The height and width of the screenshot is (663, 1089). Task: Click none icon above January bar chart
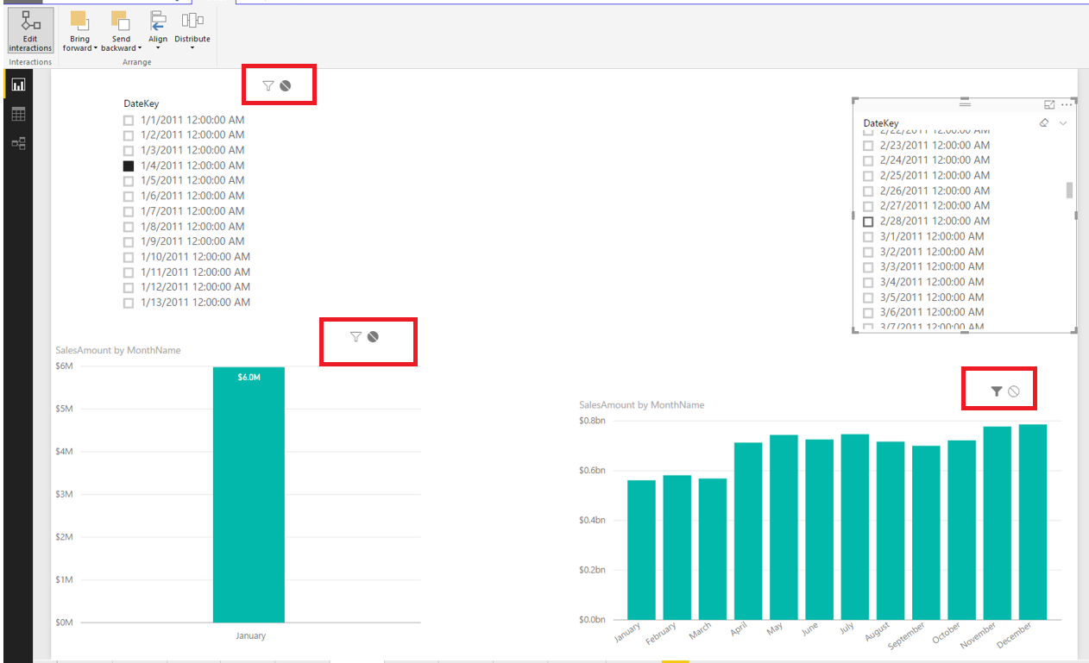373,337
